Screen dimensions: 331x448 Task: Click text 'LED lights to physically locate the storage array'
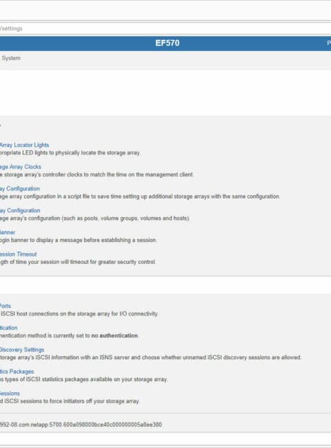(x=81, y=152)
